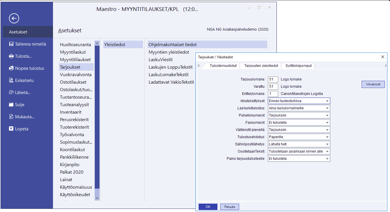
Task: Switch to Tarjousten yleistiedot tab
Action: pyautogui.click(x=261, y=66)
